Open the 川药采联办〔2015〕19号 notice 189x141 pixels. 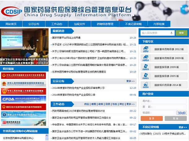click(x=163, y=134)
